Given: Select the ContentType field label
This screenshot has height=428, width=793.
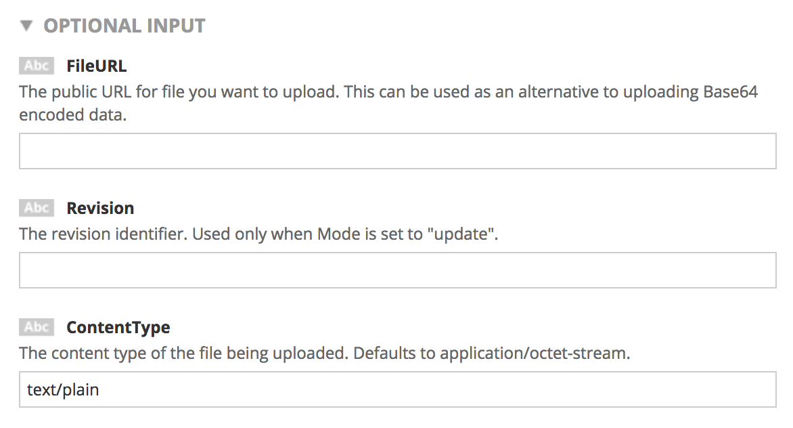Looking at the screenshot, I should point(118,328).
